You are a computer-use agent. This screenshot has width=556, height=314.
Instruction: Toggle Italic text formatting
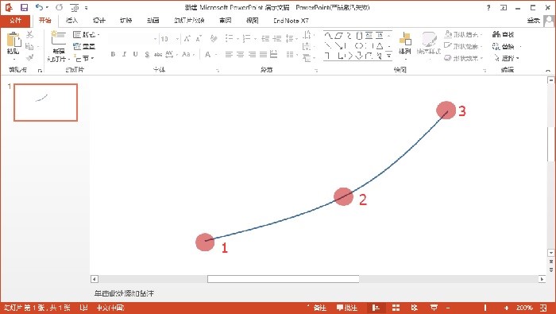[x=124, y=54]
